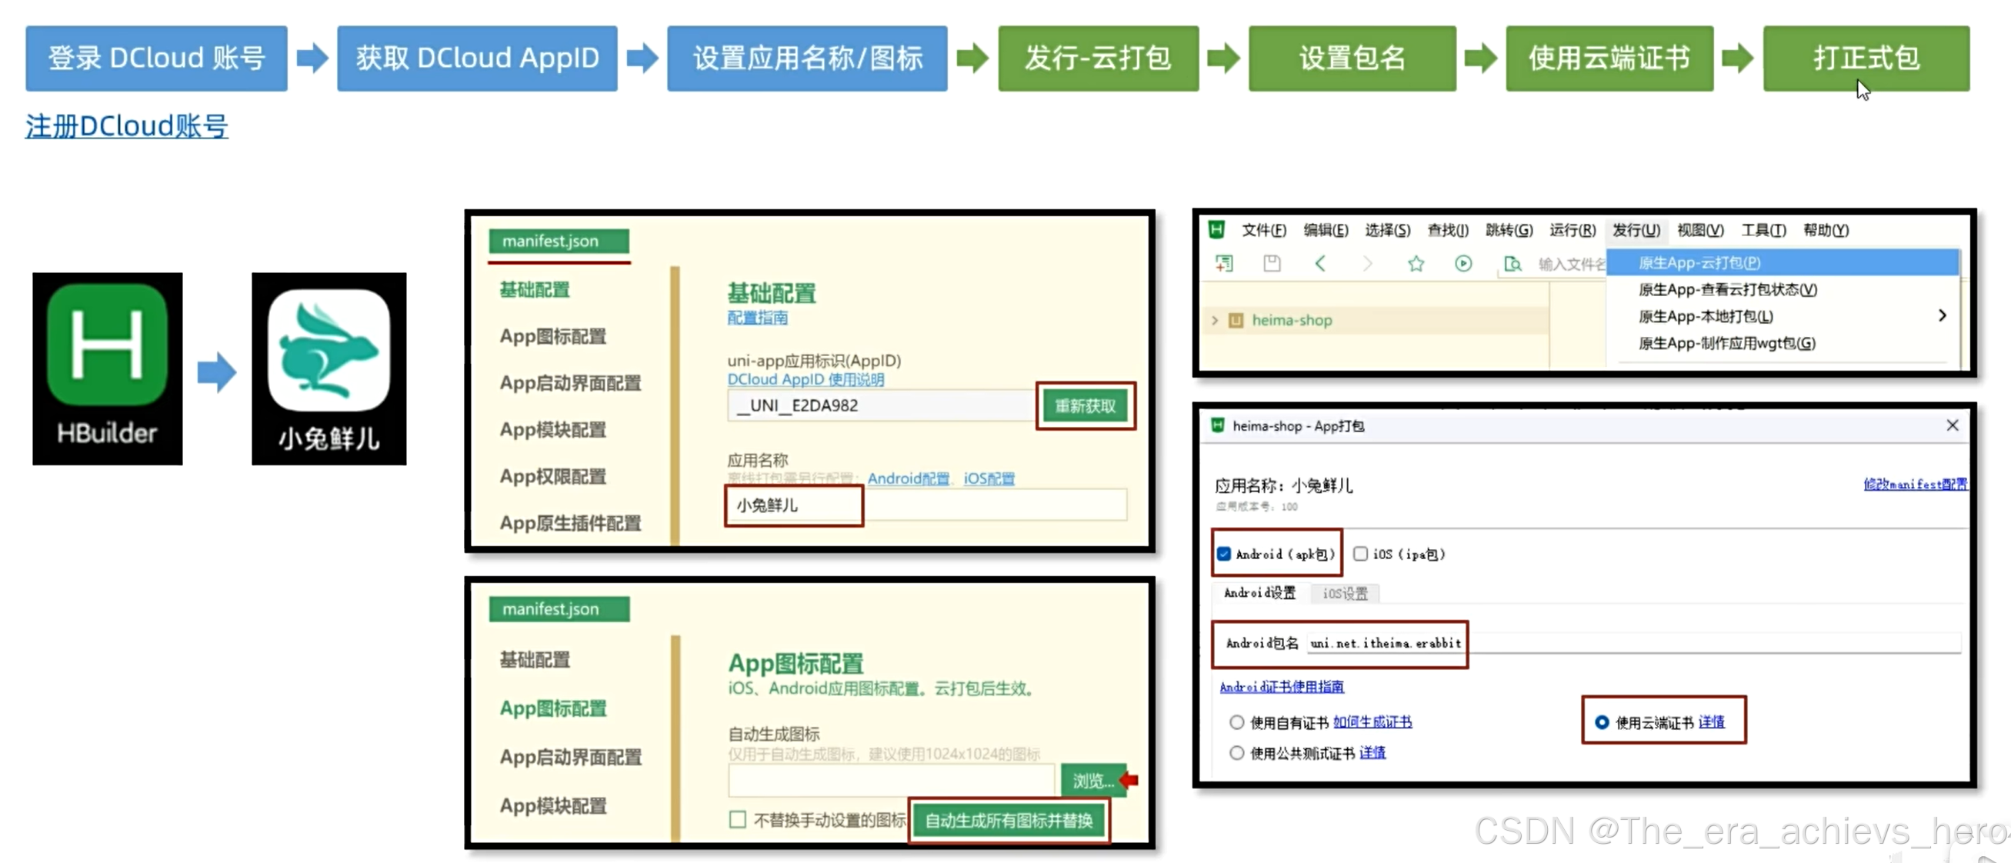Open DCloud AppID 使用说明 link
The width and height of the screenshot is (2011, 863).
pos(805,379)
